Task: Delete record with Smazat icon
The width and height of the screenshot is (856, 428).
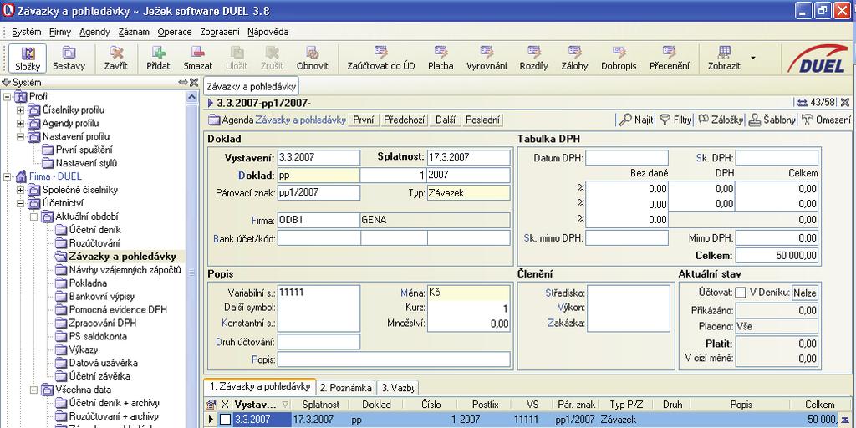Action: [x=197, y=59]
